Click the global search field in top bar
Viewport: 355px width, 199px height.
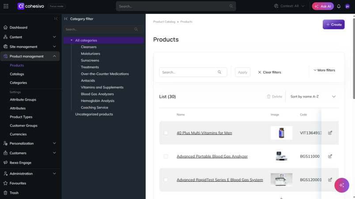click(176, 6)
